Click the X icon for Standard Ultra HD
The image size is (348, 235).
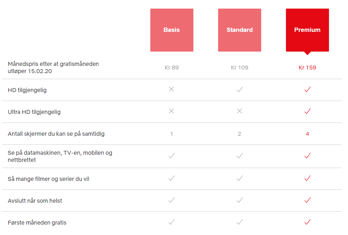(239, 111)
